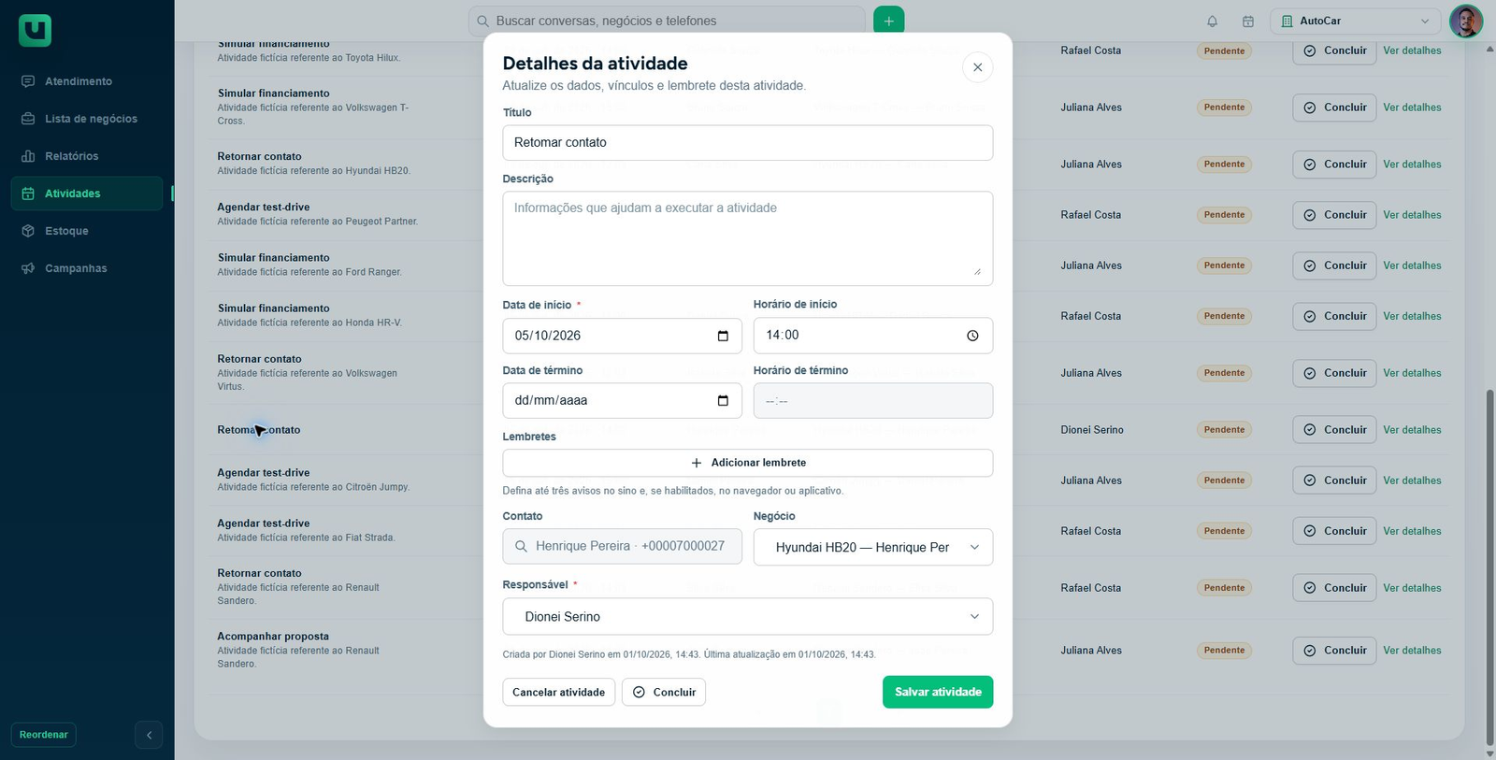Click Salvar atividade button
Image resolution: width=1496 pixels, height=760 pixels.
938,692
